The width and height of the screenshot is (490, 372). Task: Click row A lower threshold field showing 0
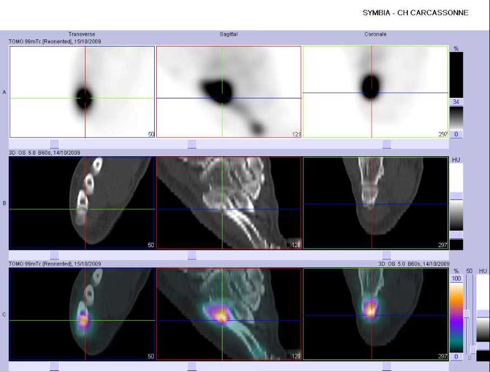coord(456,134)
